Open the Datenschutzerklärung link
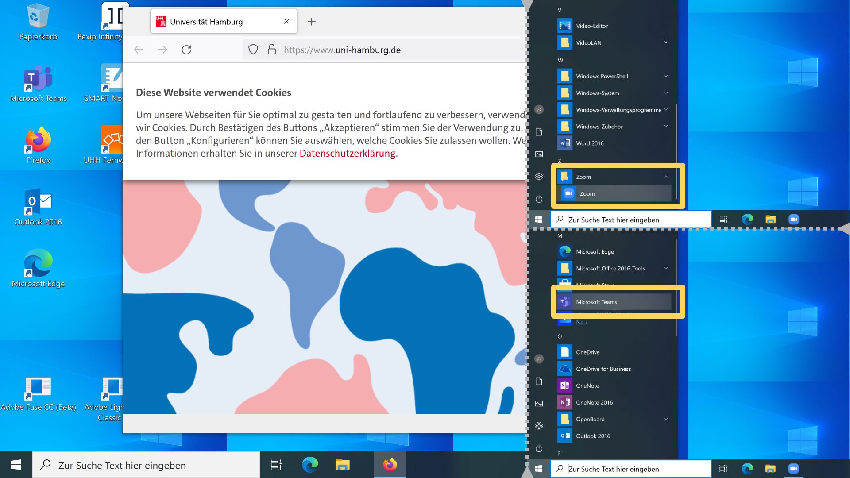This screenshot has height=478, width=850. (x=348, y=153)
